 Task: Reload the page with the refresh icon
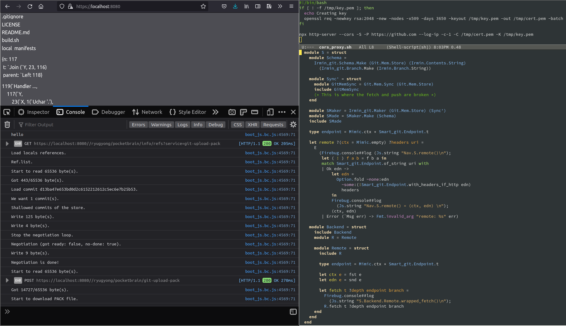(30, 6)
